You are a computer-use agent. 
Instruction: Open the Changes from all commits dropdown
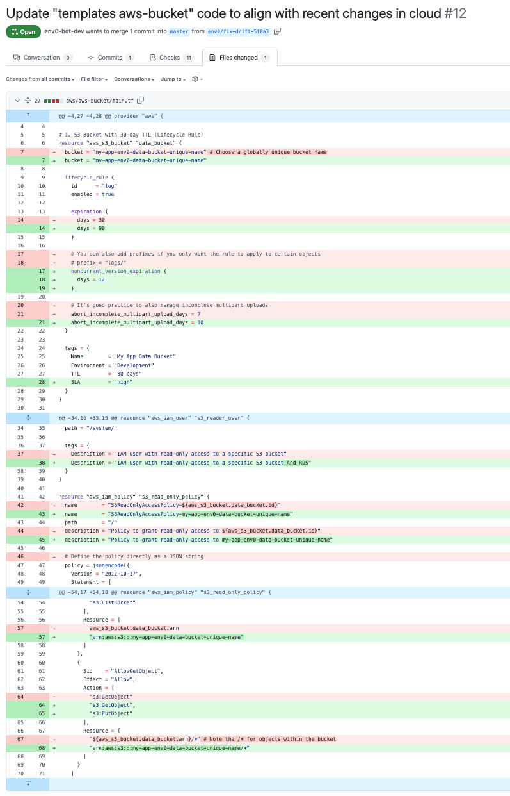40,79
